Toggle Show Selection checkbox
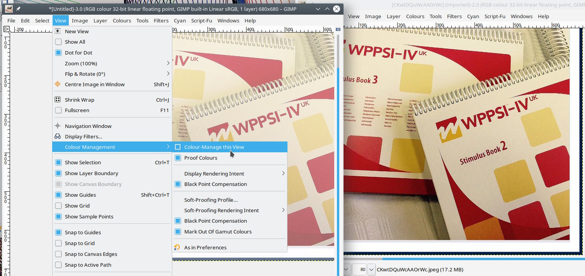585x276 pixels. coord(58,162)
